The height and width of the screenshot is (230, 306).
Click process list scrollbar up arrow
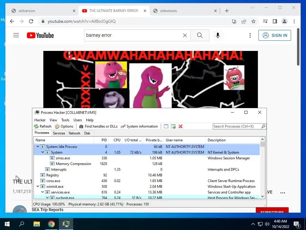[262, 139]
